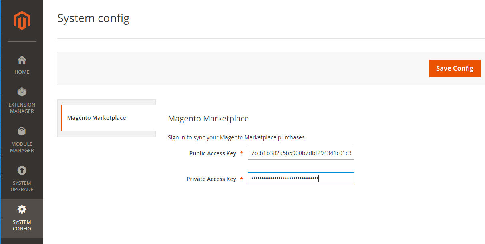Choose the SYSTEM CONFIG menu label
The width and height of the screenshot is (485, 244).
[x=22, y=226]
